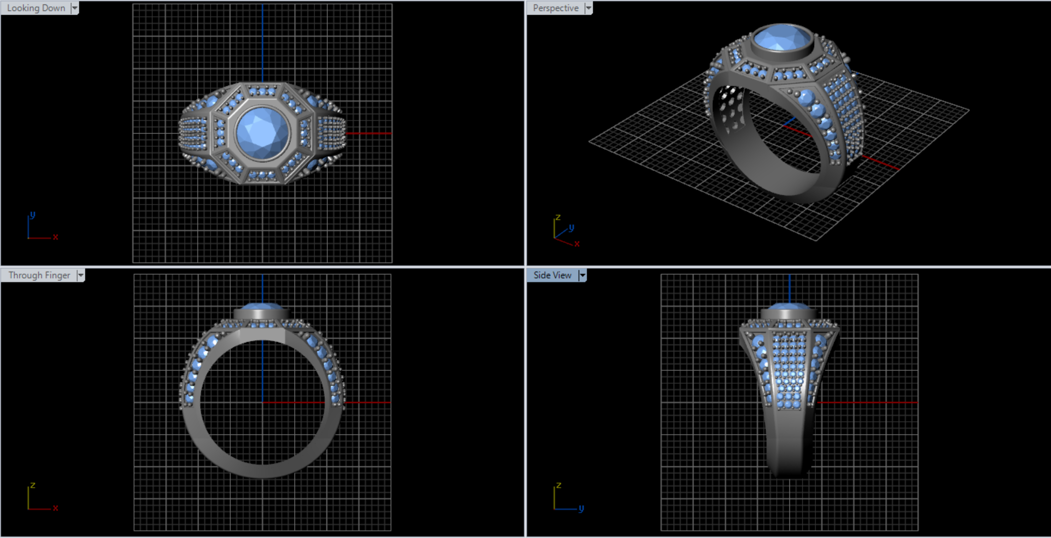Click the red X axis line in Looking Down view

pyautogui.click(x=369, y=133)
